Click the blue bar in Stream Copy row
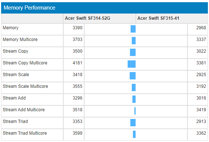 (x=133, y=52)
